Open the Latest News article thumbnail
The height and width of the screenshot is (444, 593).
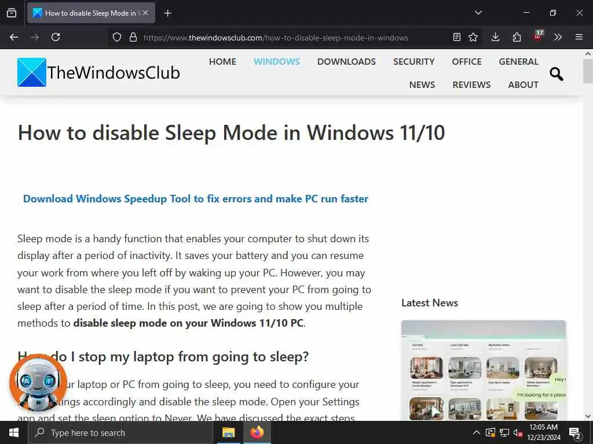[x=484, y=371]
